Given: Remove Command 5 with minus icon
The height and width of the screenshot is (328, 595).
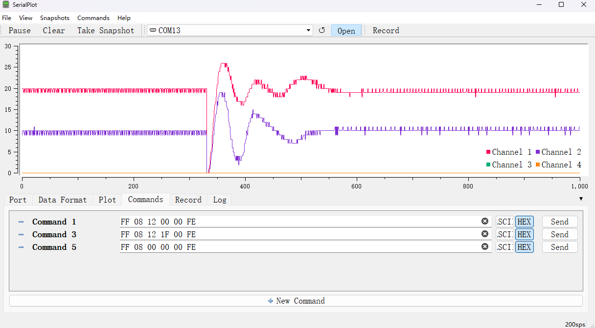Looking at the screenshot, I should point(21,247).
